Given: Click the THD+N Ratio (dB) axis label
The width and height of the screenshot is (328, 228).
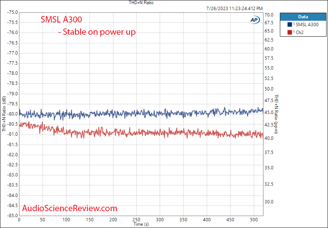Looking at the screenshot, I should [x=4, y=114].
